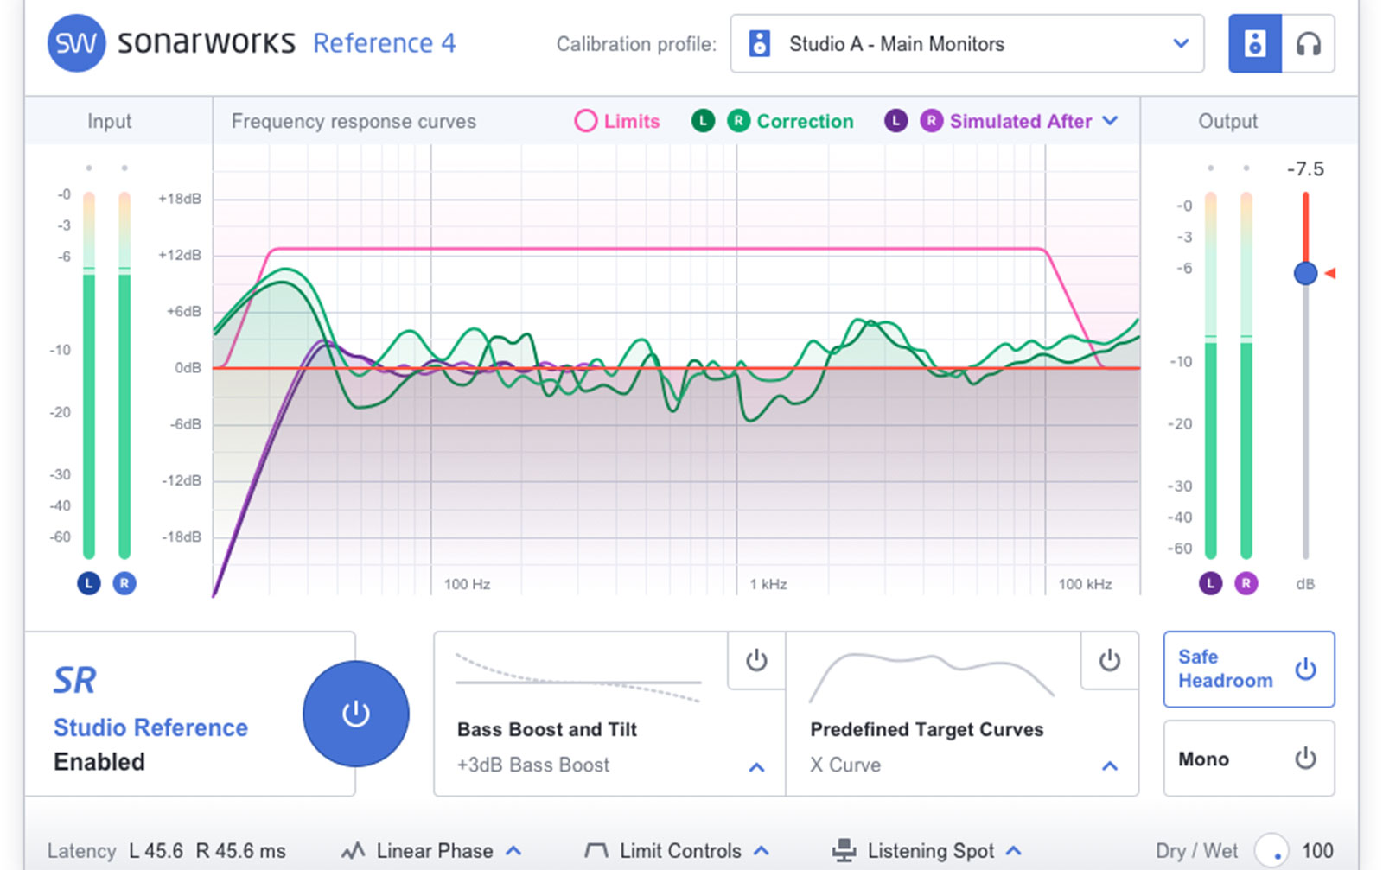Click the Limits label text
This screenshot has width=1383, height=870.
click(x=632, y=121)
